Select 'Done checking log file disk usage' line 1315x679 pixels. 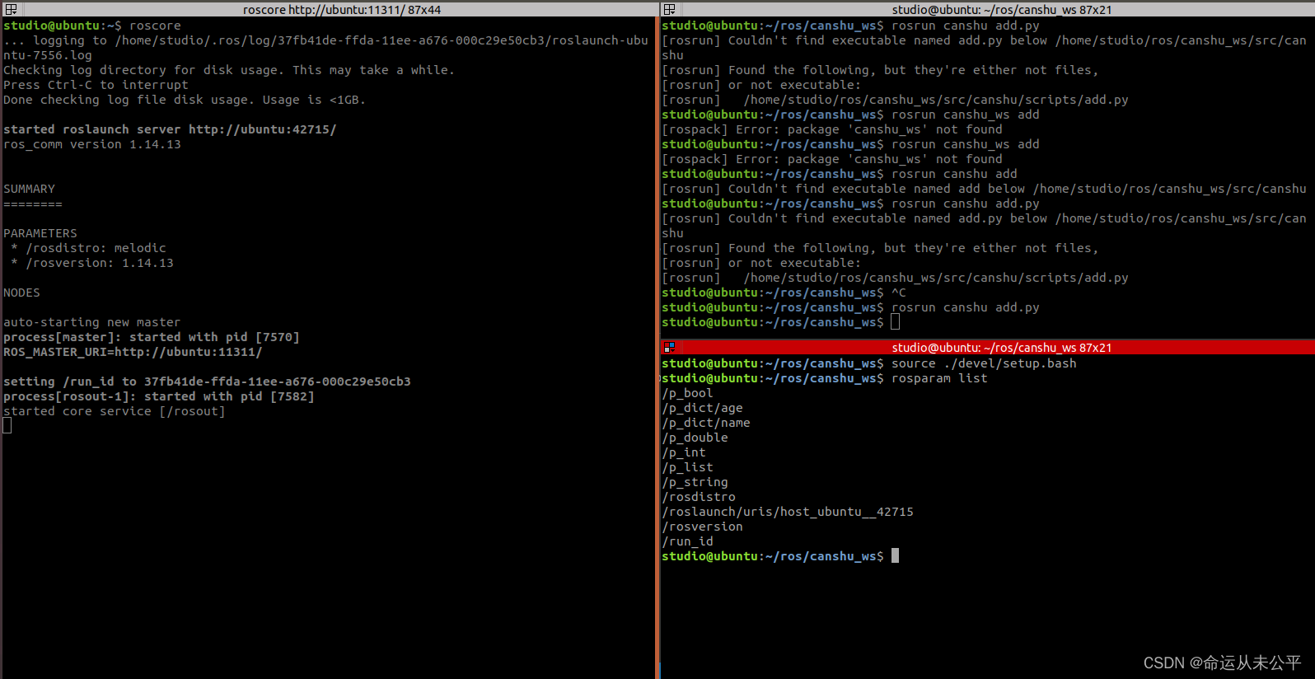coord(184,100)
